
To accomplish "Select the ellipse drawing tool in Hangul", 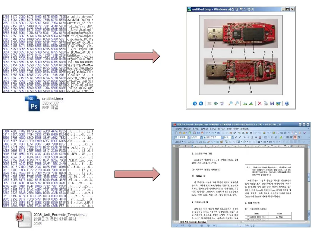I will [193, 142].
